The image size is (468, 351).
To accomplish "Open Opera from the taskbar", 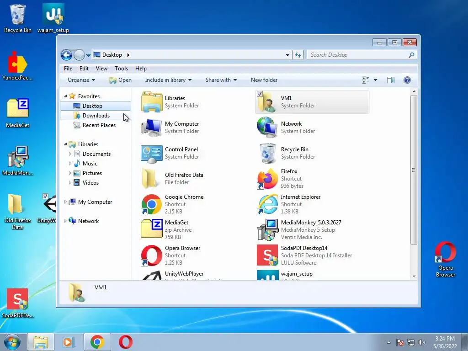I will (126, 342).
